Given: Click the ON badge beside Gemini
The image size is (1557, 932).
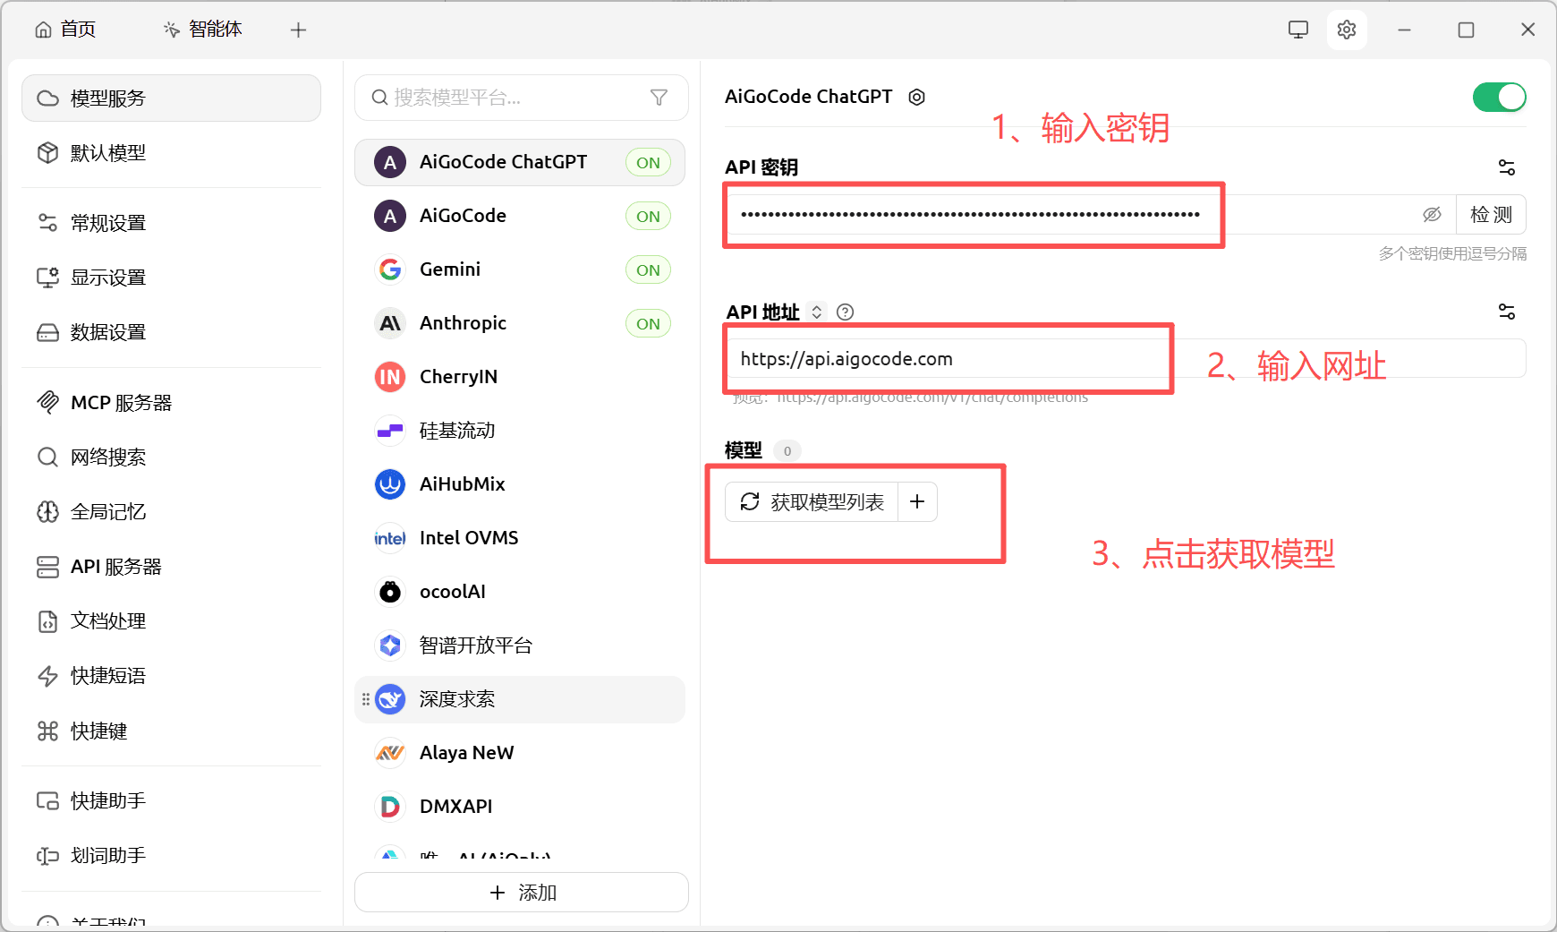Looking at the screenshot, I should pyautogui.click(x=648, y=270).
